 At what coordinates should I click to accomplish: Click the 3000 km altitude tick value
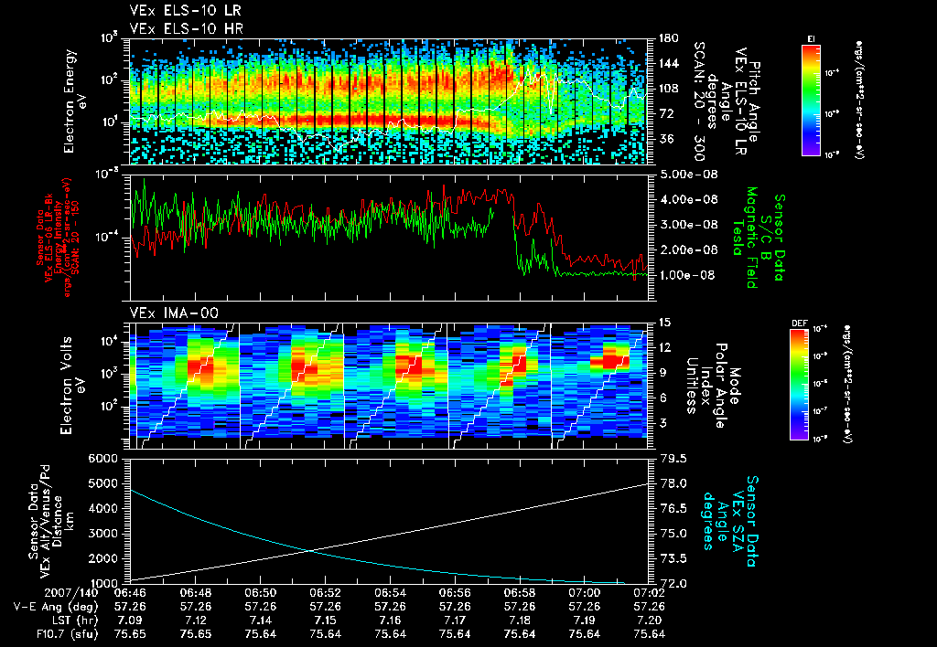[x=102, y=534]
